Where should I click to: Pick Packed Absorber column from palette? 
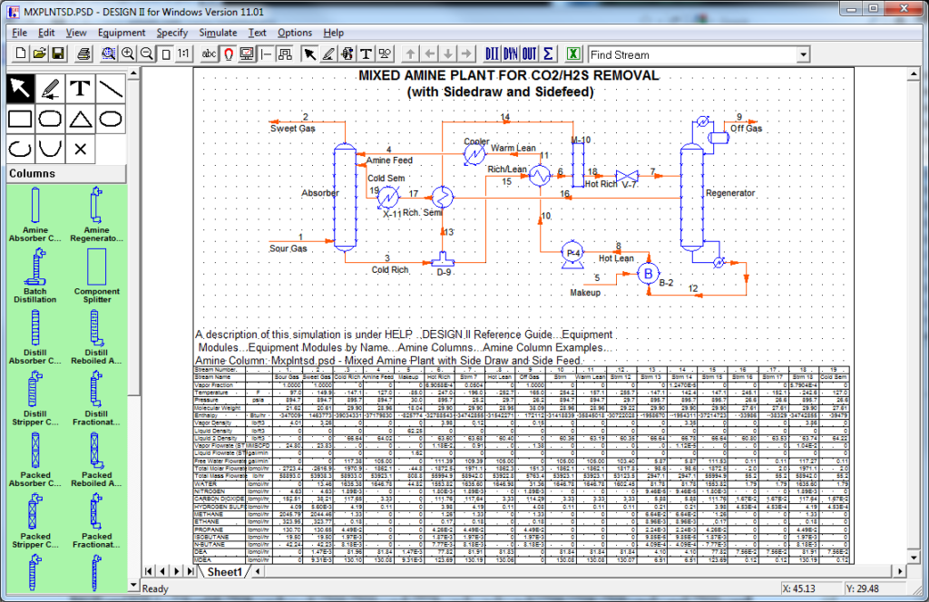35,460
